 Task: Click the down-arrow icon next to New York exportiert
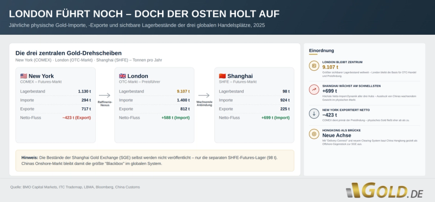(314, 114)
